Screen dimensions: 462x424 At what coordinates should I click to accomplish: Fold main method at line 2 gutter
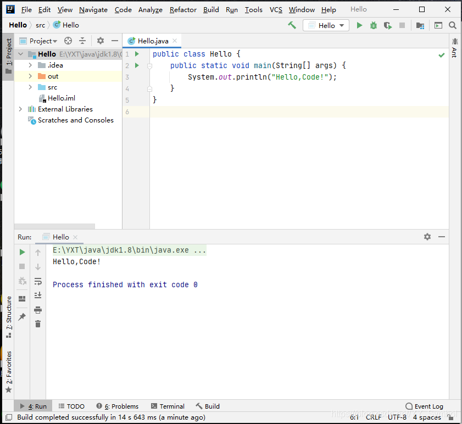[x=149, y=66]
